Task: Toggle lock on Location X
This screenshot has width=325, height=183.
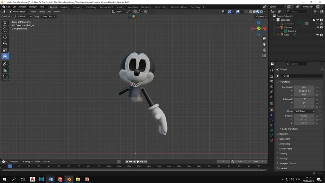Action: (x=316, y=87)
